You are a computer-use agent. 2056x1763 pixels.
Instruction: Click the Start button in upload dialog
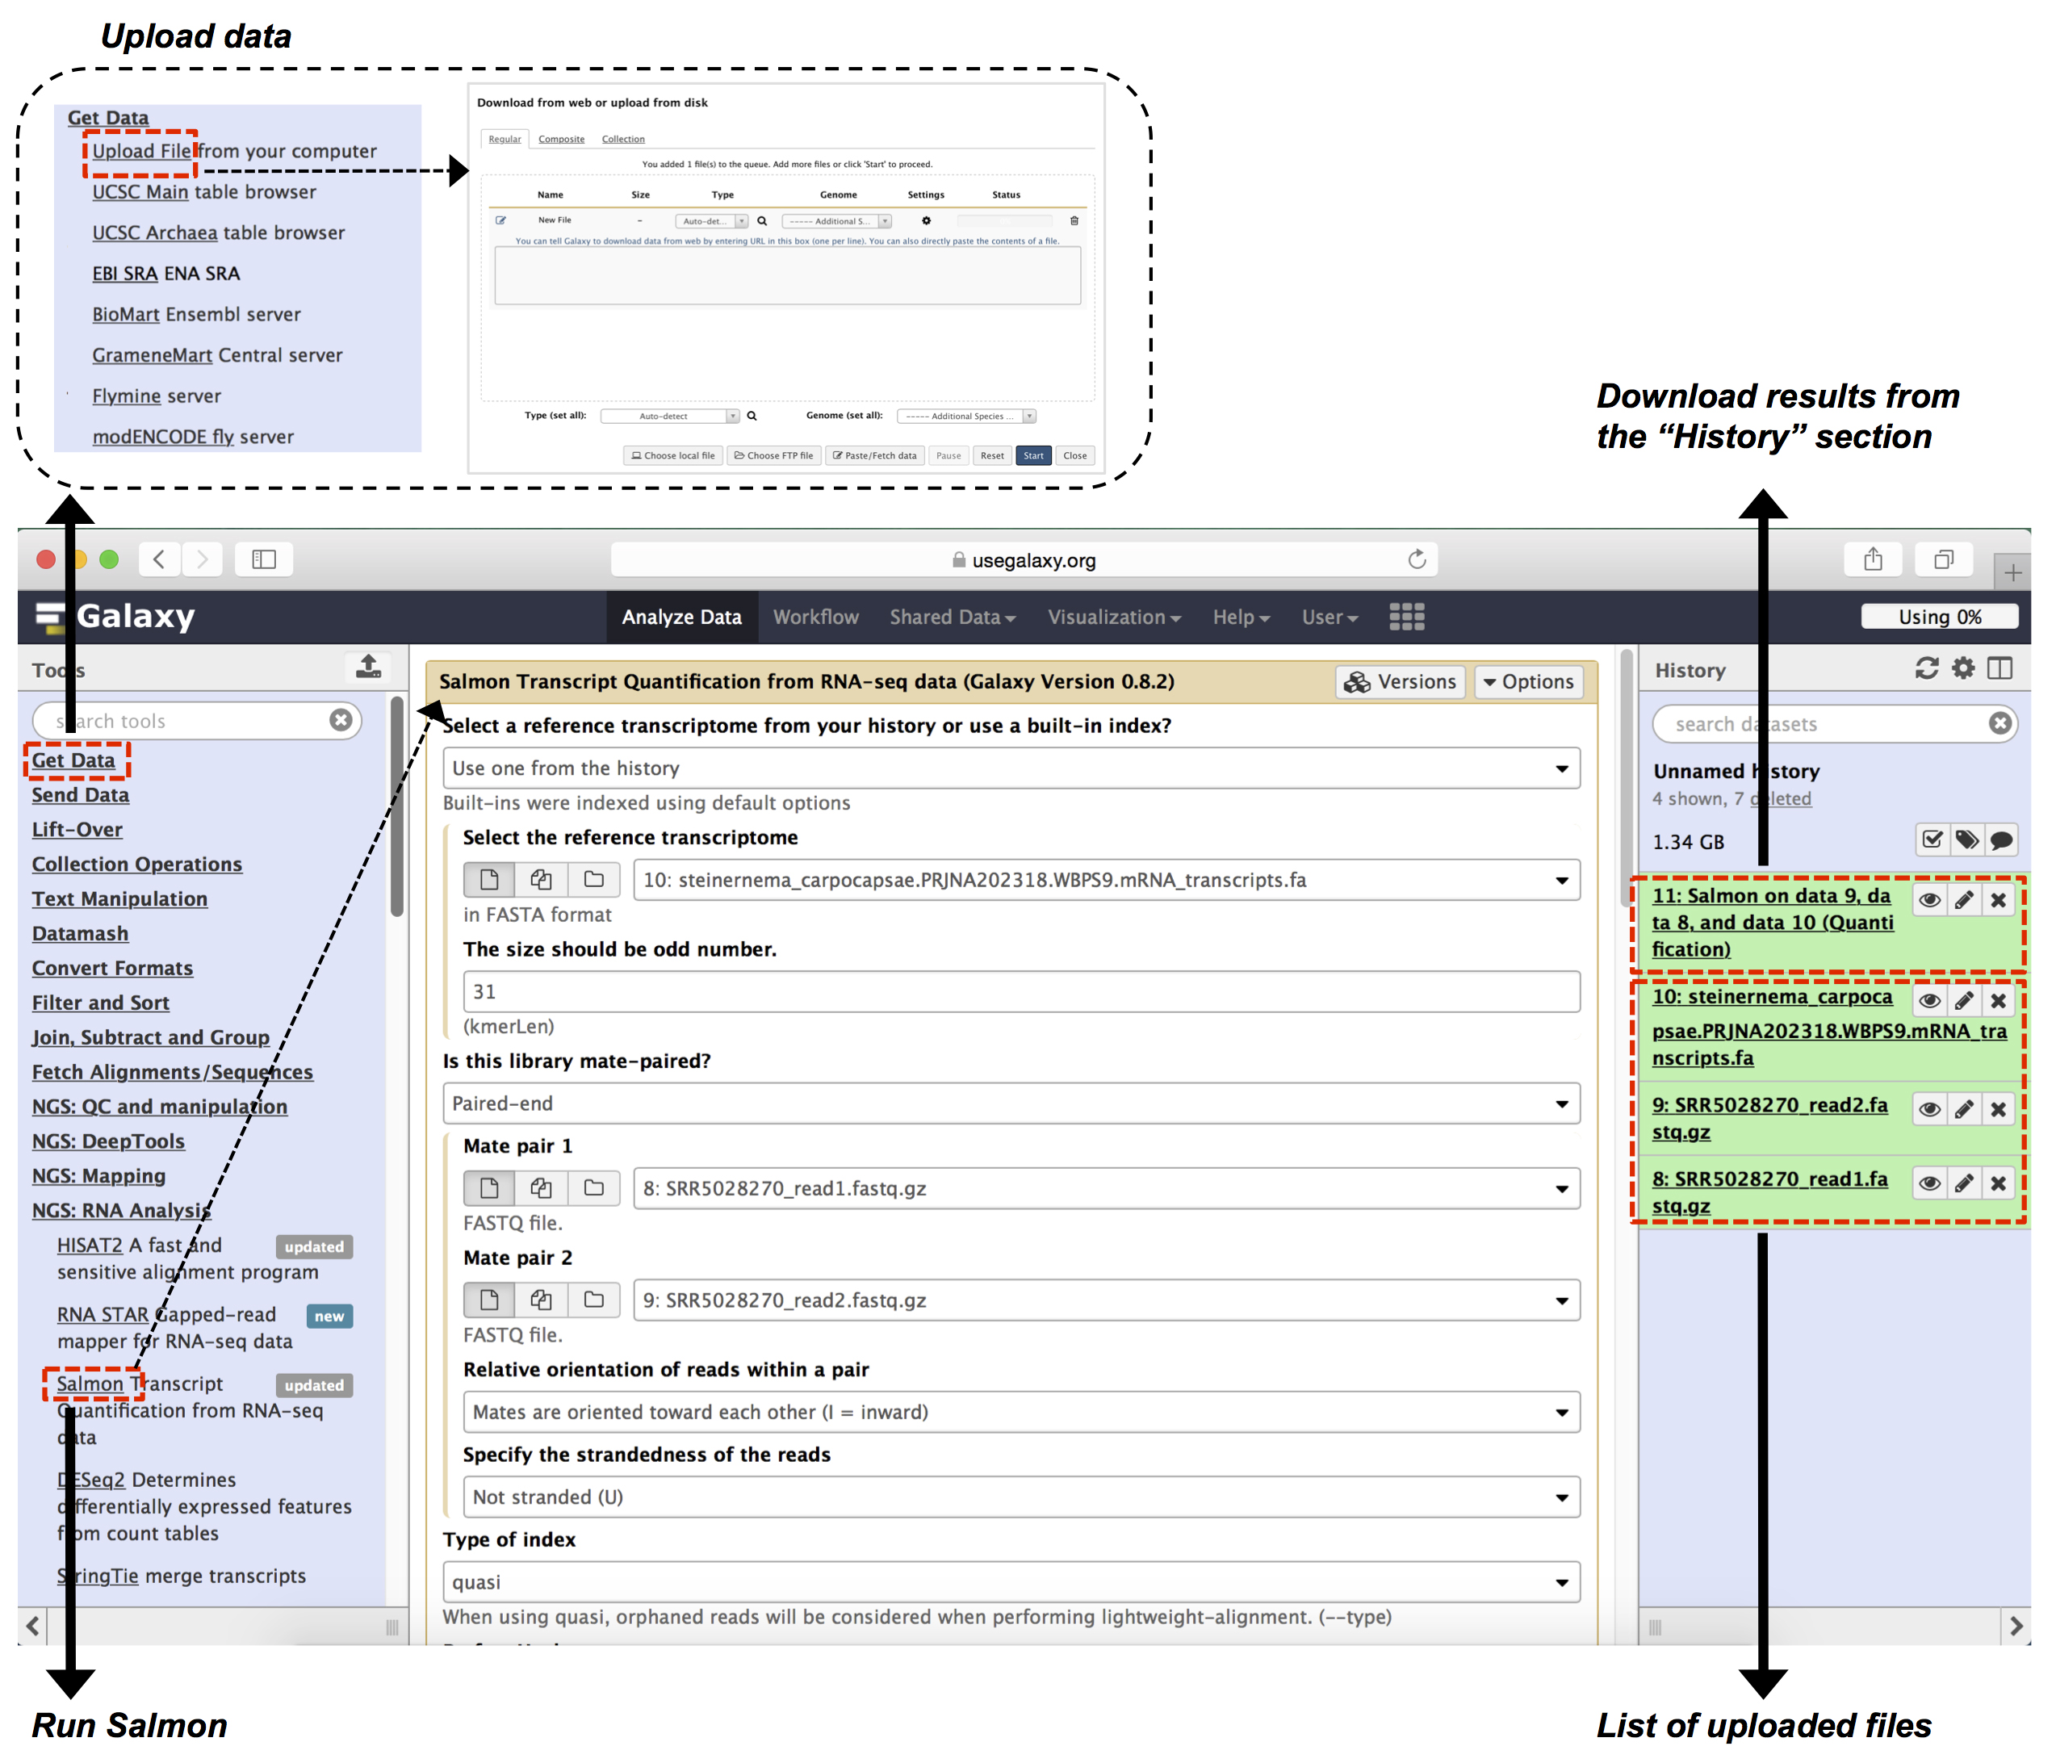point(1033,455)
